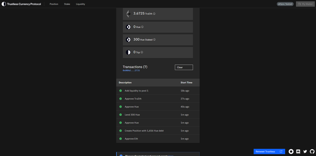Select the Approve TruEth transaction row text
Screen dimensions: 316x156
(133, 99)
